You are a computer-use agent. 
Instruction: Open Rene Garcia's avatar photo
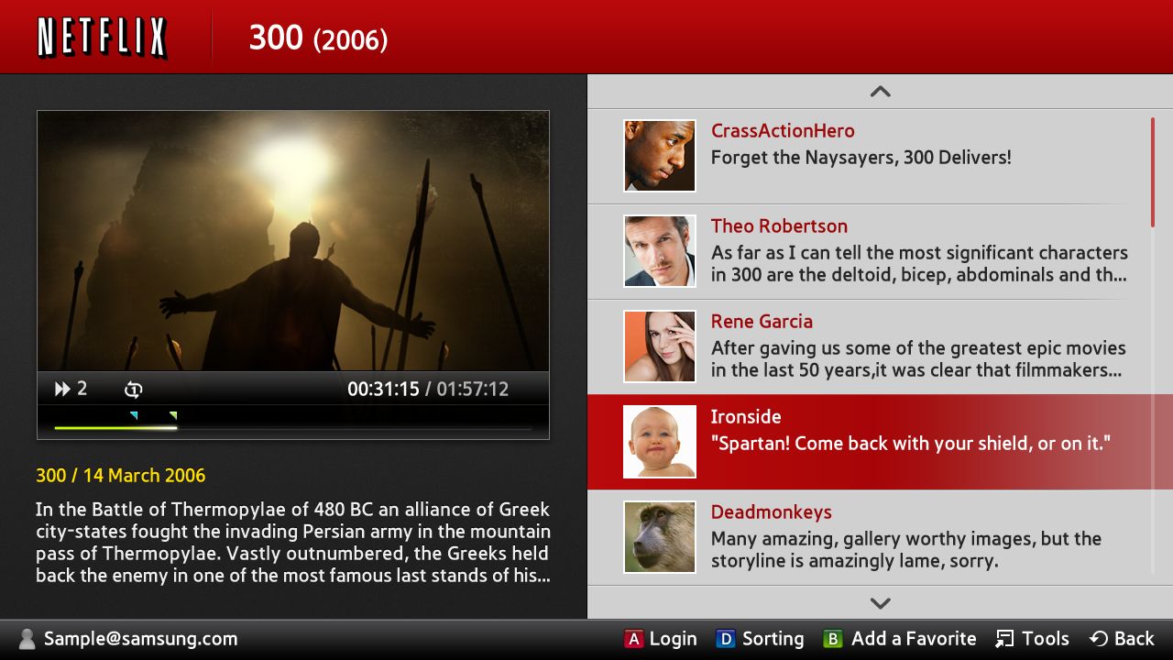(x=660, y=346)
